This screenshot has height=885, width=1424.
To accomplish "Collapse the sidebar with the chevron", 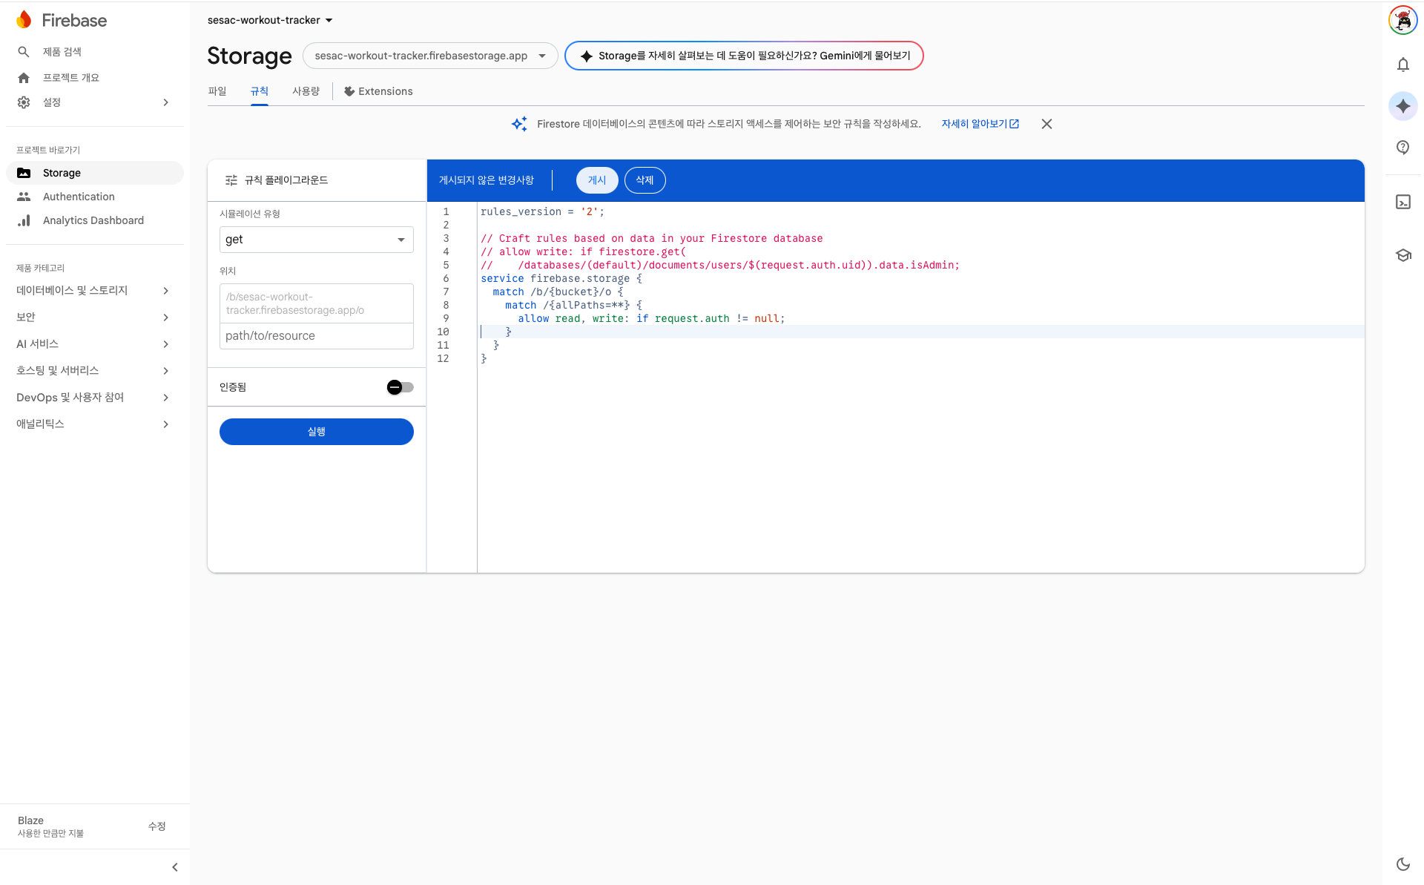I will (x=175, y=867).
